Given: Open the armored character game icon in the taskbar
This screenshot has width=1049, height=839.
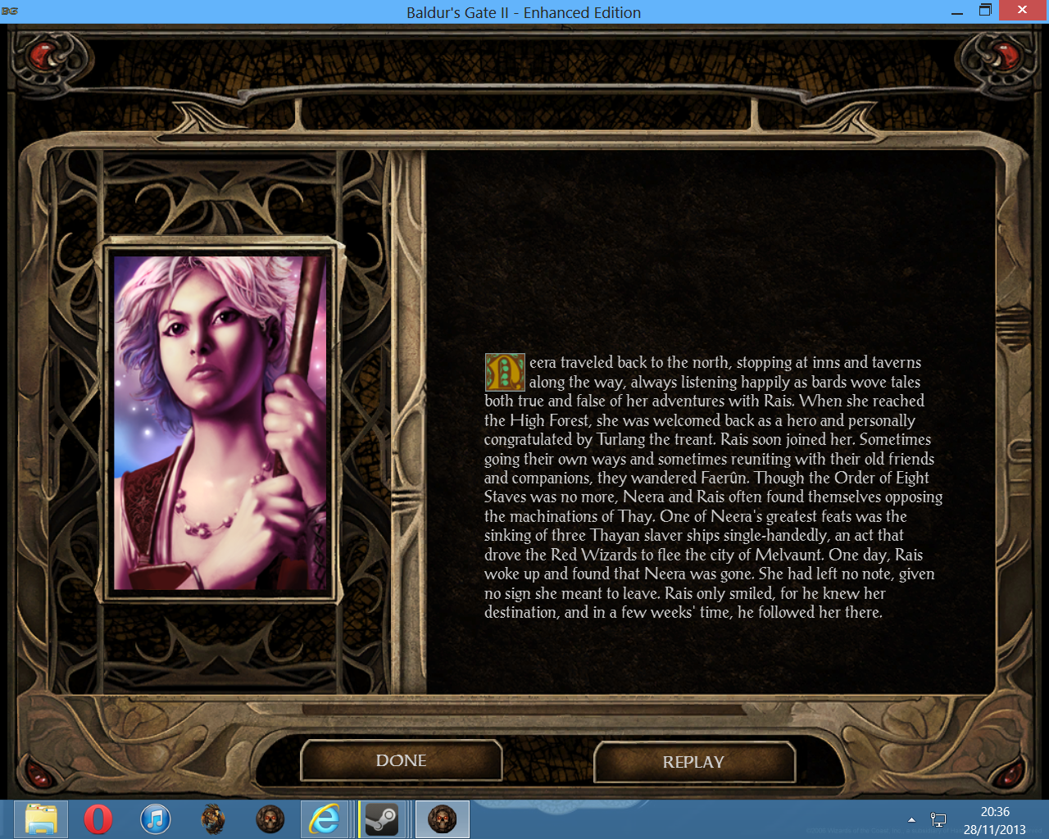Looking at the screenshot, I should [213, 819].
